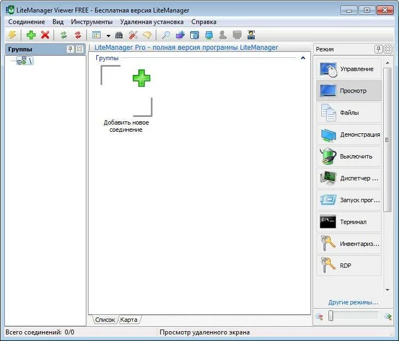The height and width of the screenshot is (341, 399).
Task: Click the window with info symbol icon
Action: [x=195, y=35]
